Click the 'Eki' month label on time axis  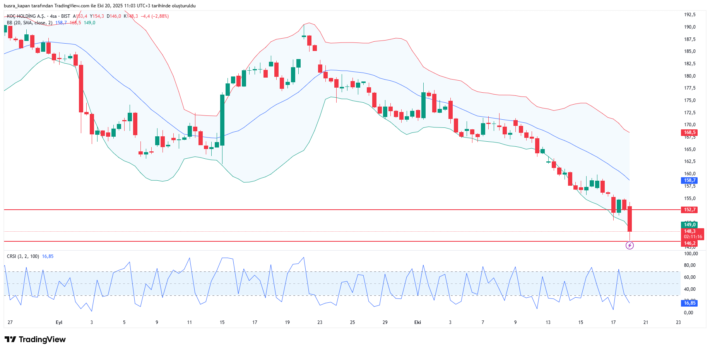pos(417,322)
